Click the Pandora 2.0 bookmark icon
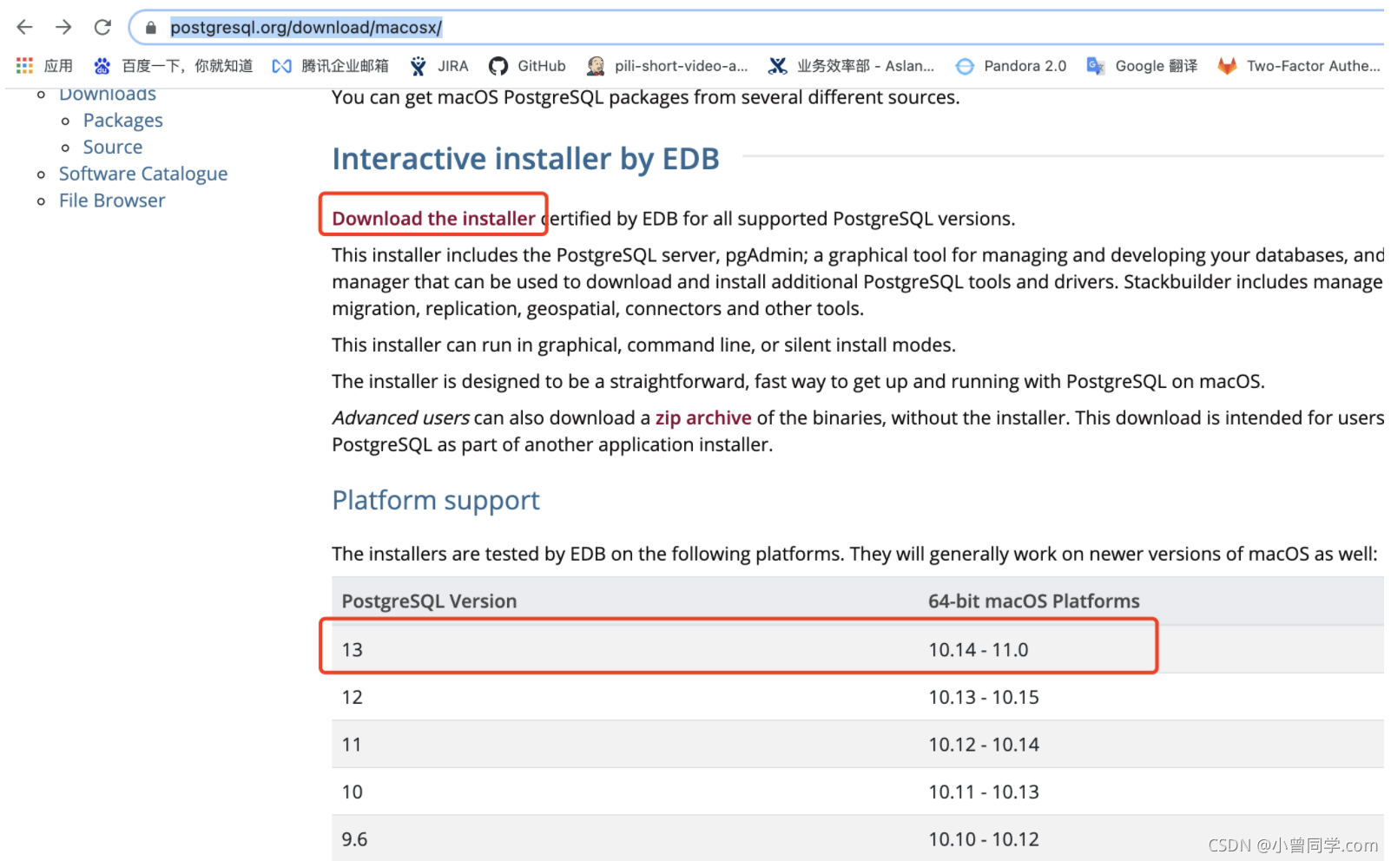The height and width of the screenshot is (861, 1391). click(x=965, y=66)
